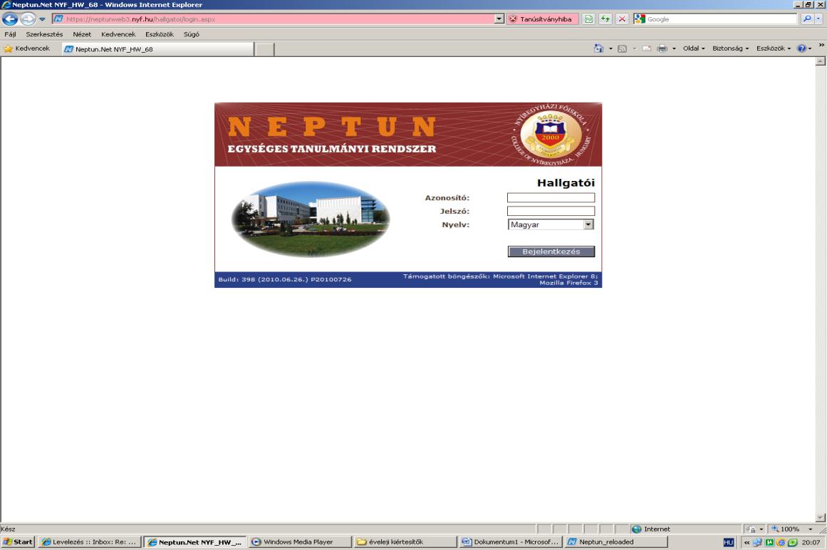The height and width of the screenshot is (550, 827).
Task: Click the HU language indicator
Action: click(x=729, y=542)
